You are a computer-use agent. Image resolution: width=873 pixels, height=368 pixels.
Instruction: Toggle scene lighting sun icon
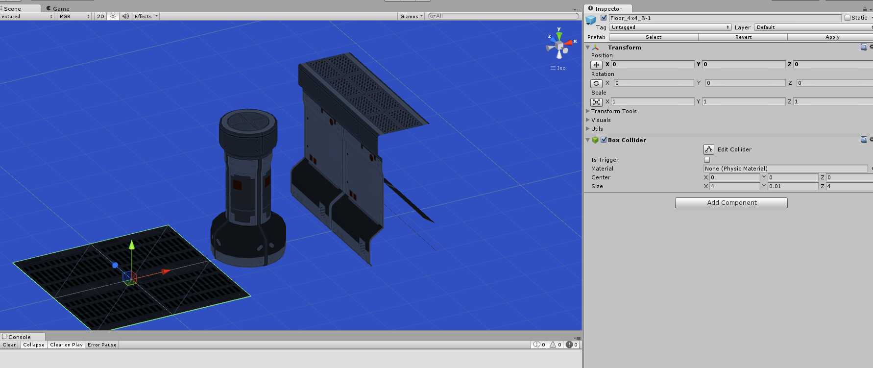pyautogui.click(x=113, y=16)
